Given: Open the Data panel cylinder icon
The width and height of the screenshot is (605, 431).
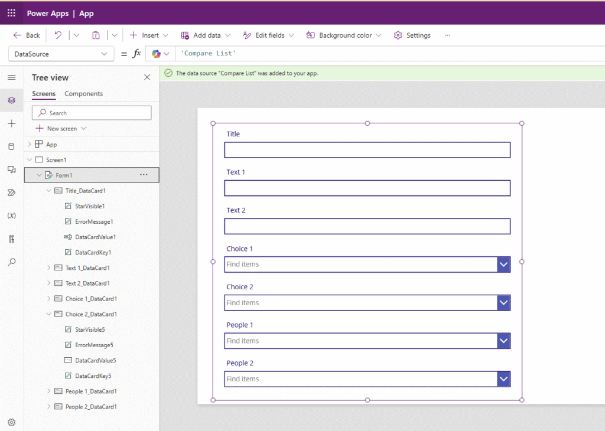Looking at the screenshot, I should [x=12, y=146].
